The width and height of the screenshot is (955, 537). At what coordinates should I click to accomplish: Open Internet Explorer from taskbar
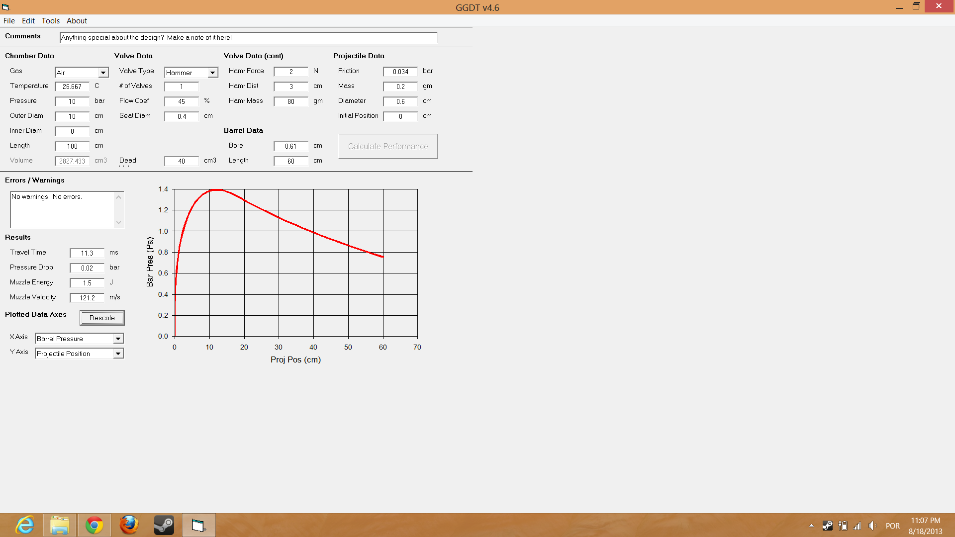24,525
